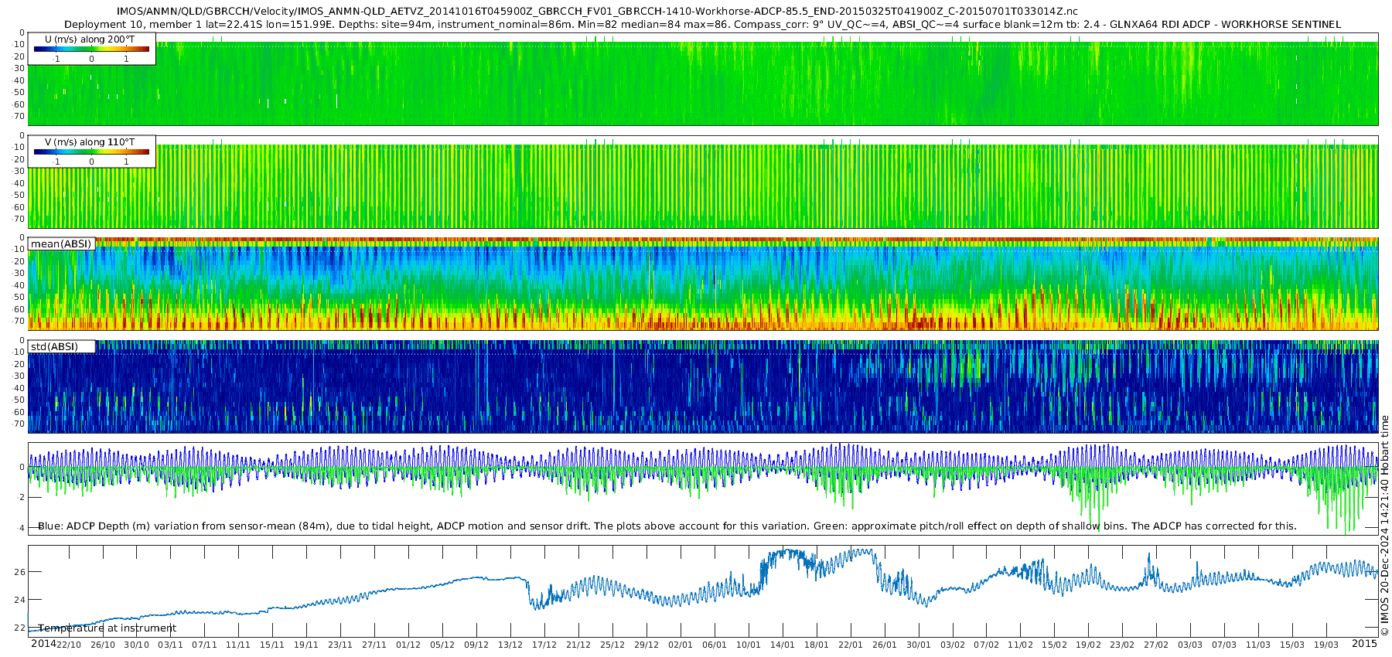Viewport: 1392px width, 657px height.
Task: Click the 'mean(ABSI)' panel label
Action: pos(61,244)
